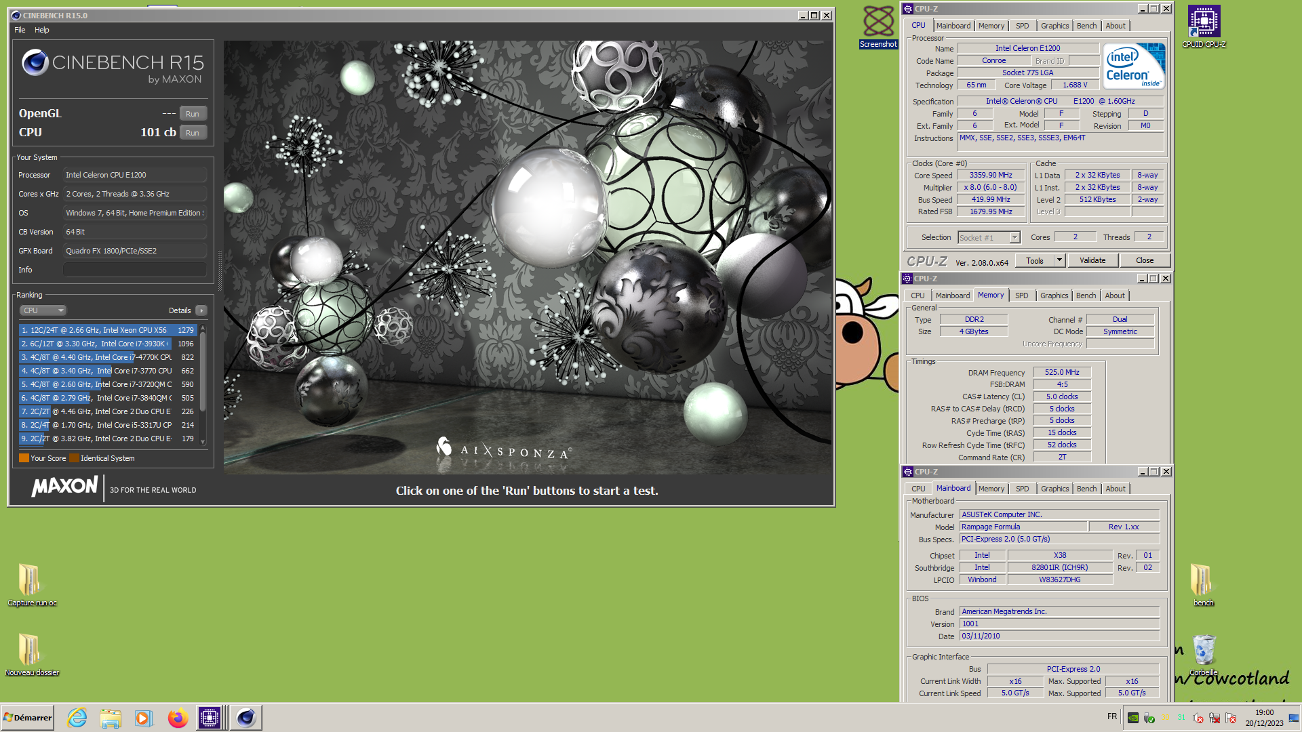Select the Screenshot desktop icon
Screen dimensions: 1302x732
pos(878,27)
